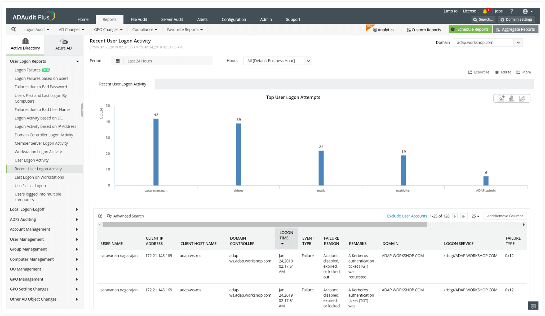Click the Schedule Reports button
This screenshot has width=545, height=316.
[470, 29]
